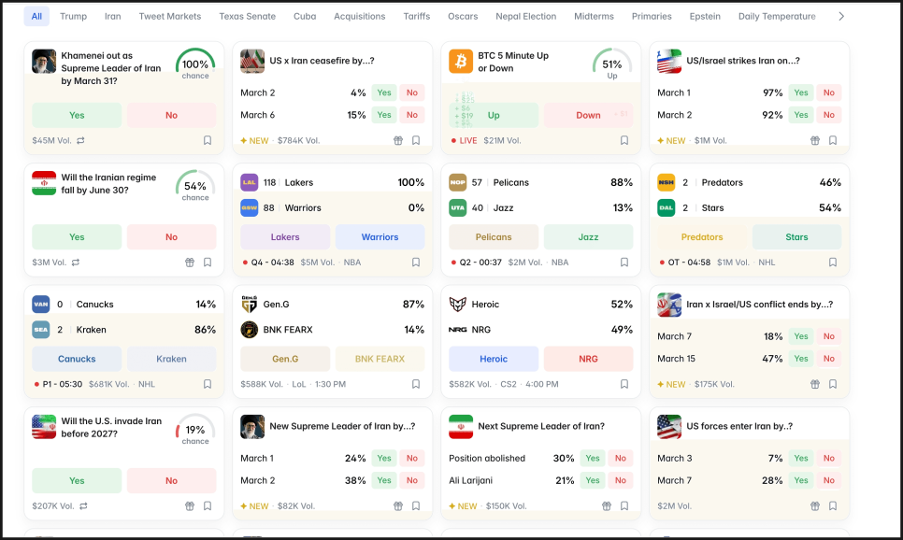Pick Kraken in the Canucks vs Kraken game

[x=172, y=359]
